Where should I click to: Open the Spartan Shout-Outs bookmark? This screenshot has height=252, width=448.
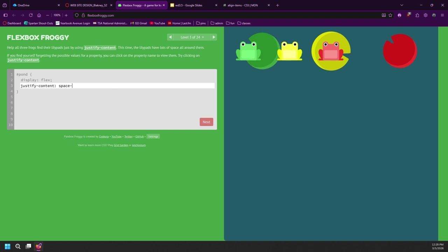pyautogui.click(x=38, y=23)
